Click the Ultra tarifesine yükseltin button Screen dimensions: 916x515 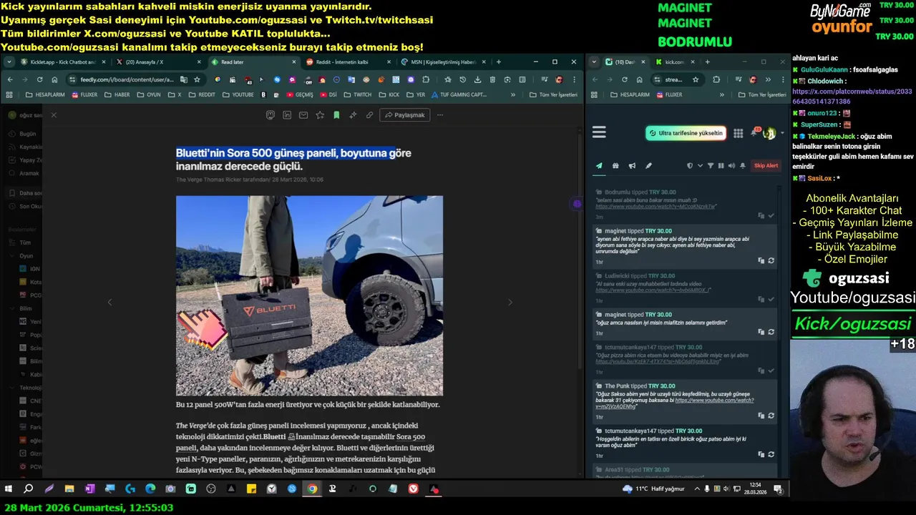(x=686, y=133)
